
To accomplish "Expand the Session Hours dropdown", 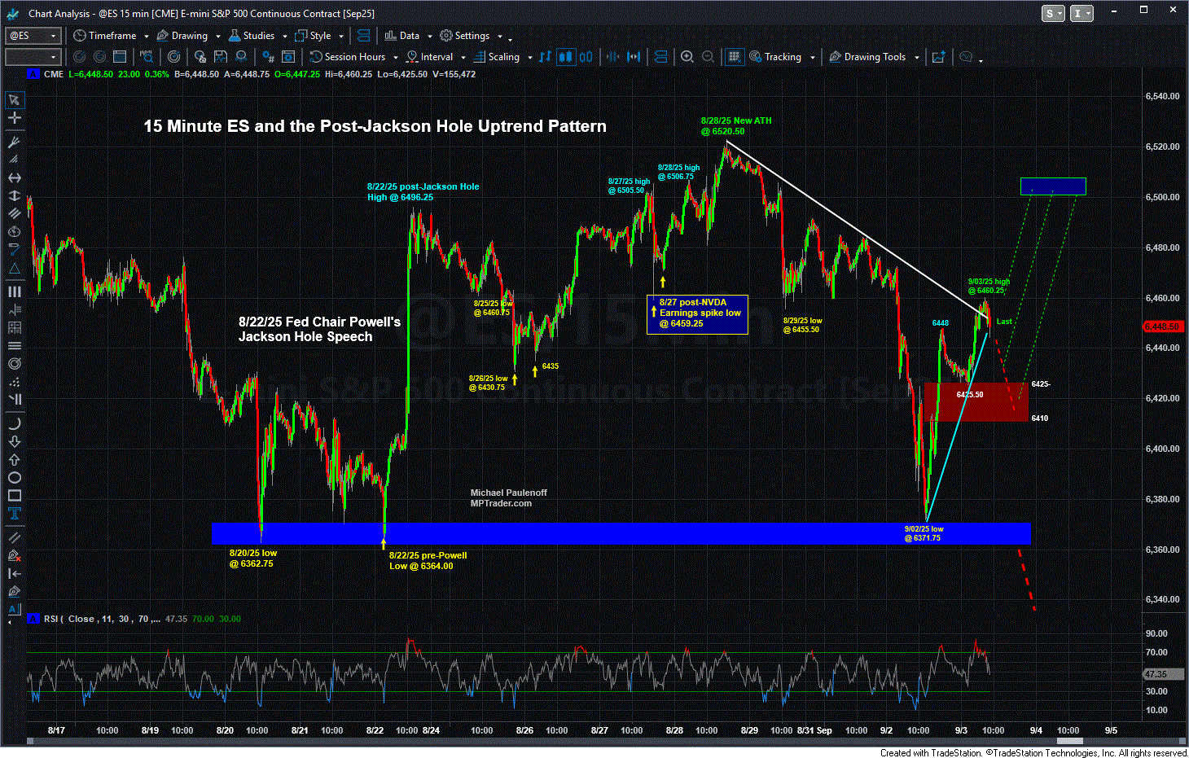I will tap(395, 58).
